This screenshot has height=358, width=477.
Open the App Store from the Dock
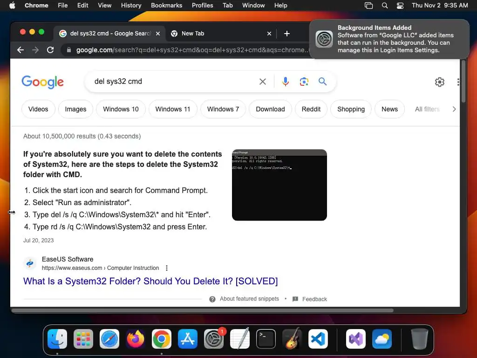point(188,339)
